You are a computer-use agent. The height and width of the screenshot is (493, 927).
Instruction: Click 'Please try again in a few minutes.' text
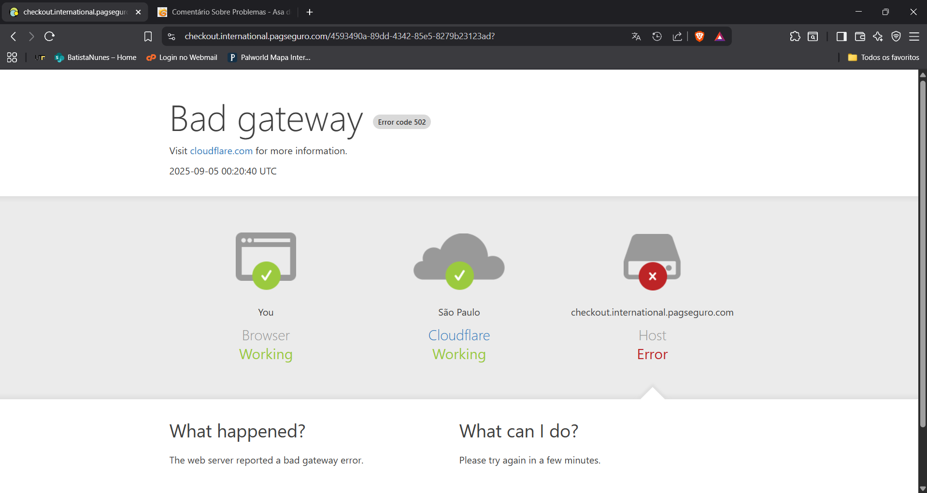(x=529, y=460)
